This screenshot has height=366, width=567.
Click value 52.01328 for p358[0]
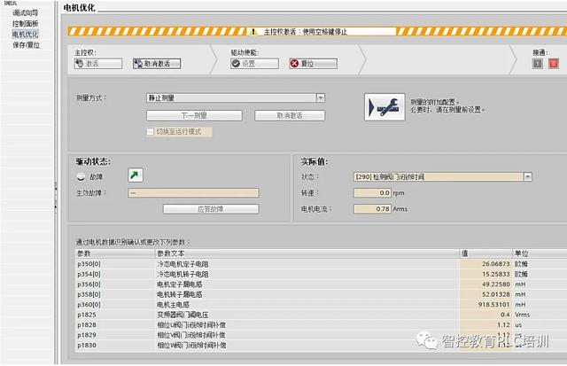point(486,294)
